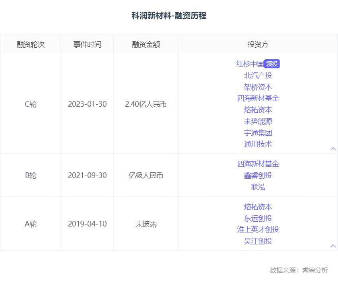Open the 吴江创投 investor link
Screen dimensions: 338x287
coord(258,241)
